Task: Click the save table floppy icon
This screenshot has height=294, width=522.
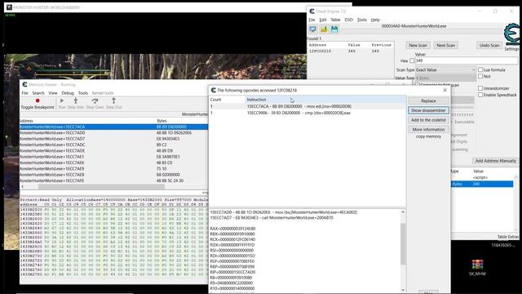Action: 334,29
